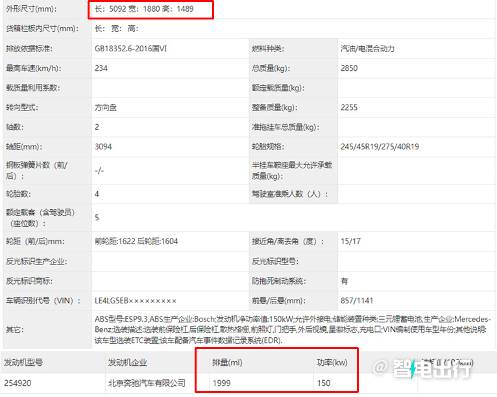Click the 智电出行 watermark lightning logo
Image resolution: width=497 pixels, height=397 pixels.
click(x=413, y=369)
